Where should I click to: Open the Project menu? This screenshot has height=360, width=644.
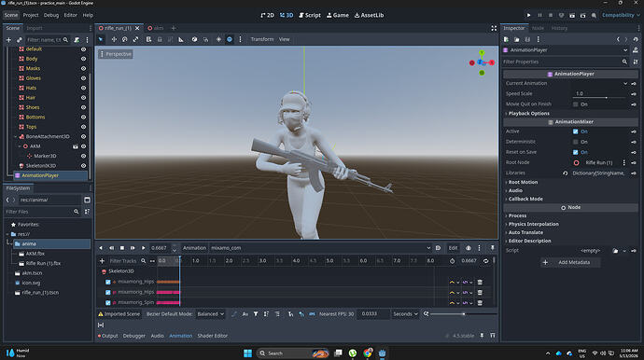31,15
